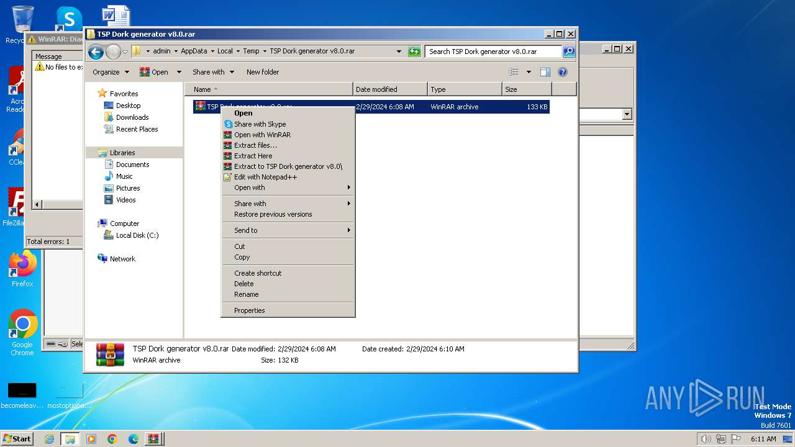Image resolution: width=795 pixels, height=447 pixels.
Task: Click the Action Center flag tray icon
Action: click(x=736, y=439)
